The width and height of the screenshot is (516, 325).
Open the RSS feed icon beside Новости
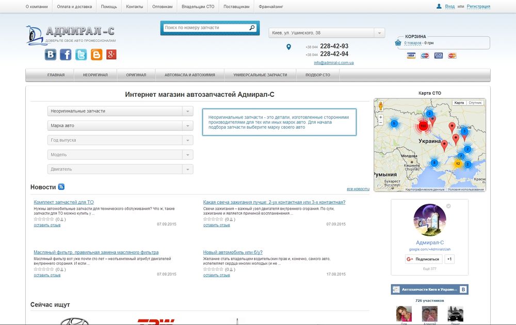(x=61, y=186)
